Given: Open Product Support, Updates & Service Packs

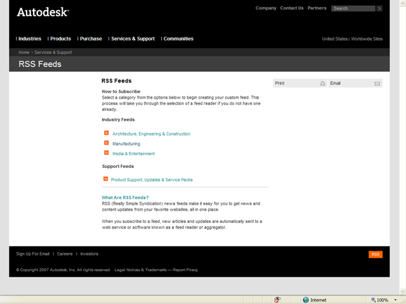Looking at the screenshot, I should click(152, 180).
